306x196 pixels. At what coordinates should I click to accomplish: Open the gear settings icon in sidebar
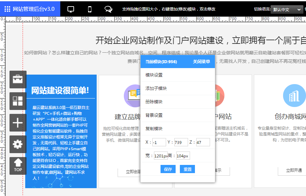point(18,144)
